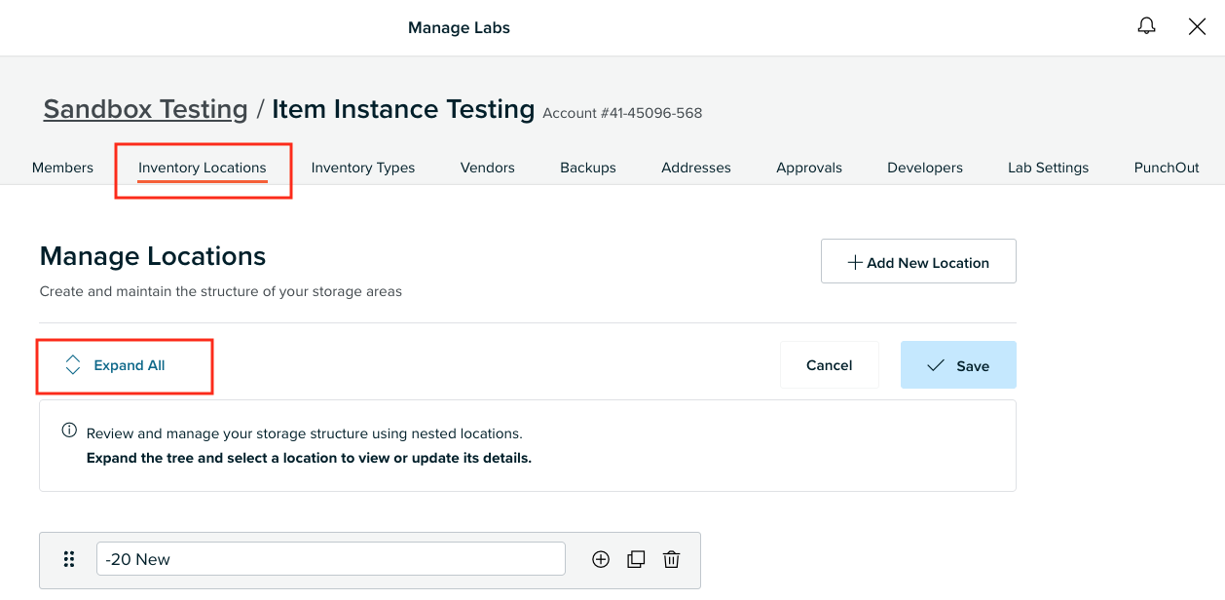This screenshot has width=1225, height=600.
Task: Follow the Sandbox Testing breadcrumb link
Action: [146, 109]
